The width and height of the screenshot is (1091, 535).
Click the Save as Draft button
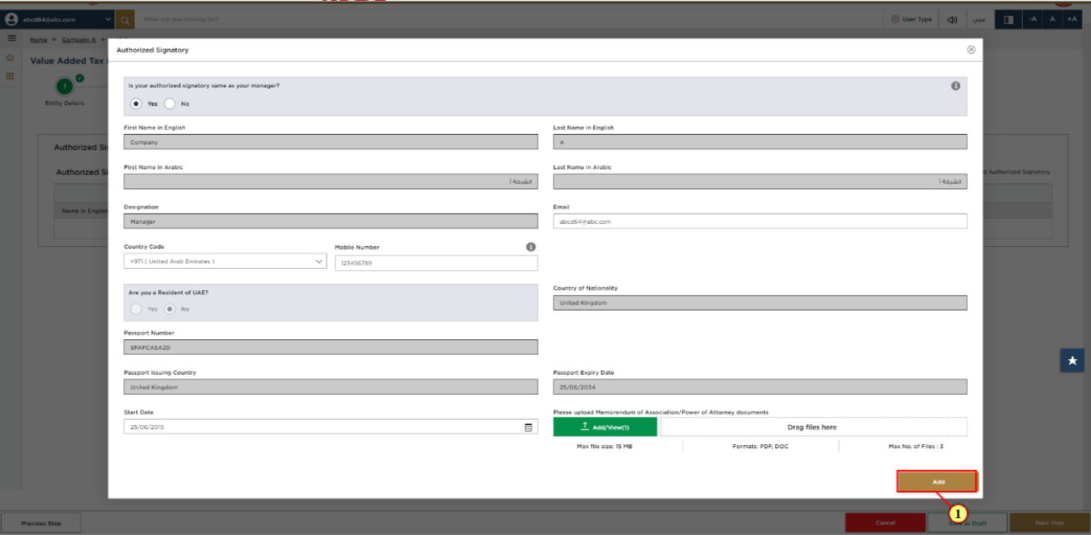[967, 523]
